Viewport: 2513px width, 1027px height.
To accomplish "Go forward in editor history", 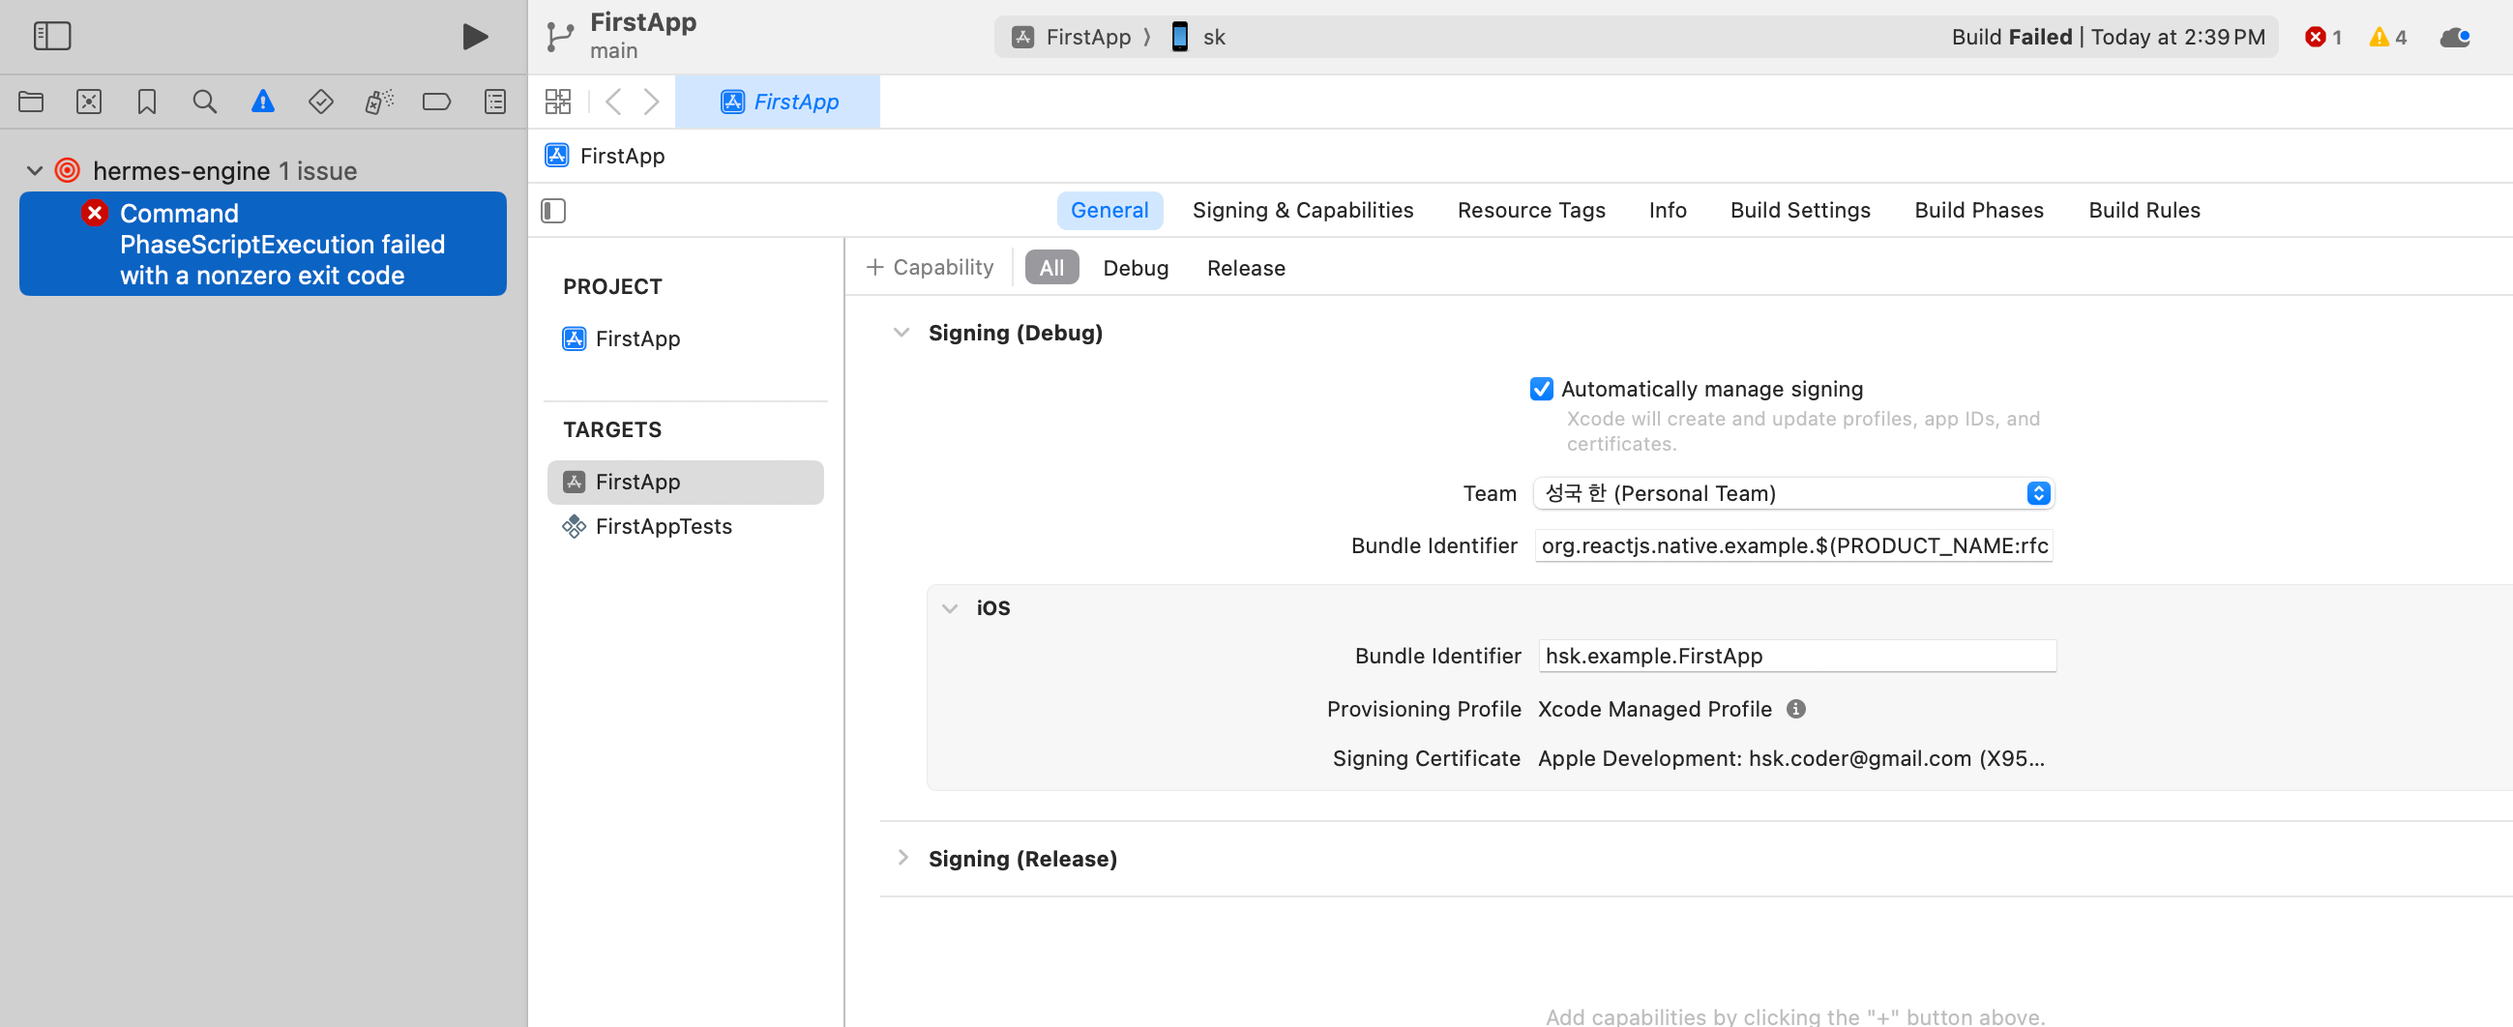I will (652, 102).
